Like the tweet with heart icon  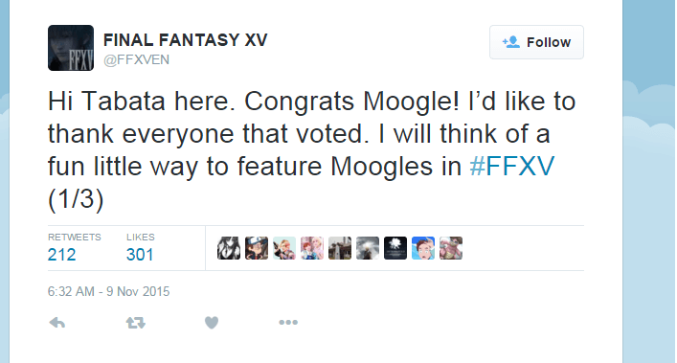tap(212, 323)
